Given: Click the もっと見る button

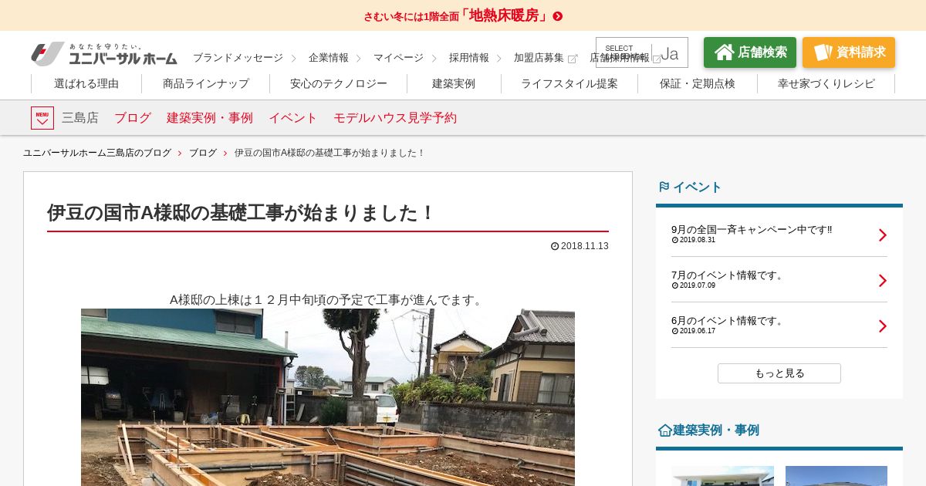Looking at the screenshot, I should (779, 373).
